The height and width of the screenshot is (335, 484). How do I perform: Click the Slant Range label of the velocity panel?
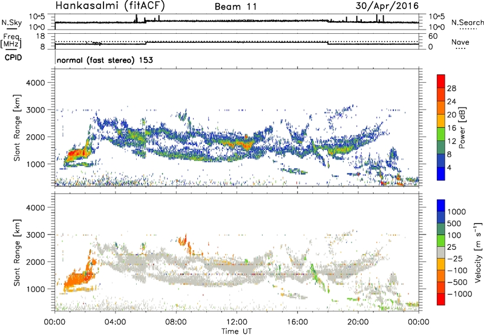tap(17, 252)
